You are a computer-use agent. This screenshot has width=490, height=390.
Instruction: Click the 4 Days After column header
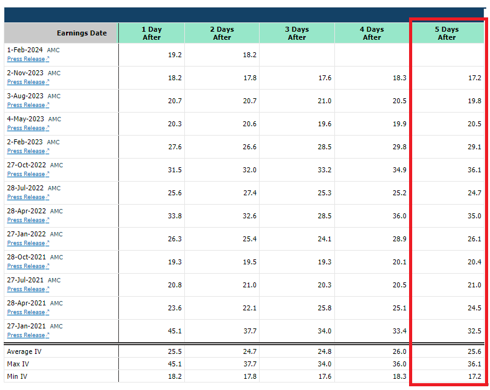point(372,33)
